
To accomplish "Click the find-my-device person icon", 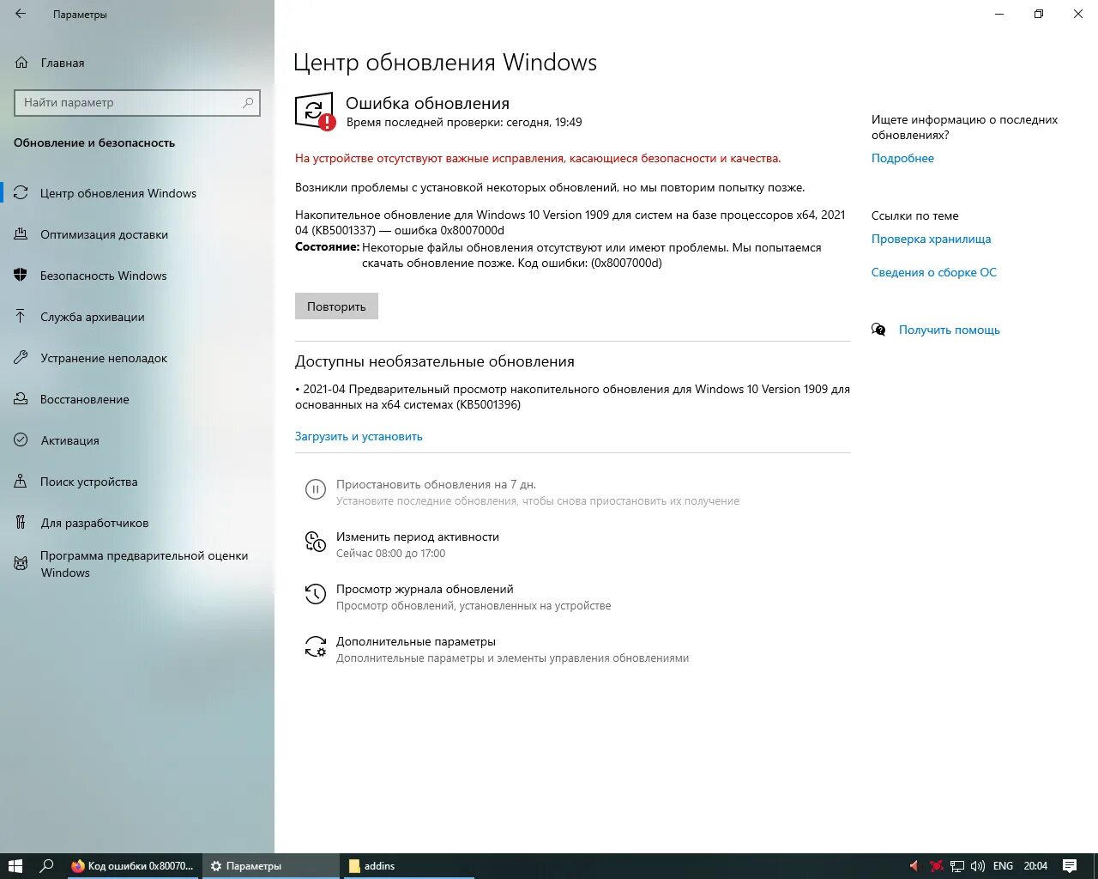I will pyautogui.click(x=21, y=482).
